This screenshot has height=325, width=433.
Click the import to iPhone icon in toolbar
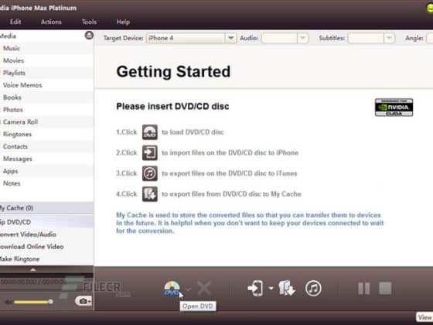coord(255,288)
